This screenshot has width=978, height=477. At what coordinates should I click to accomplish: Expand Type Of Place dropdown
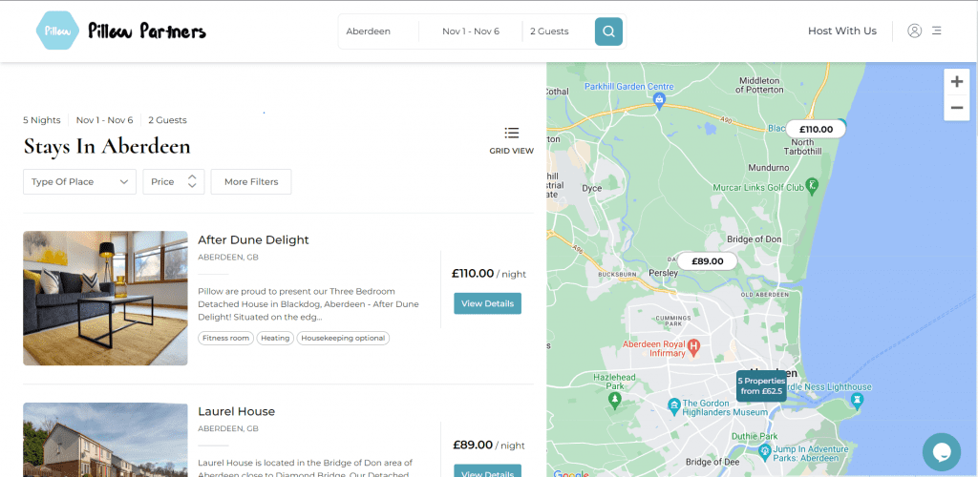pos(80,182)
